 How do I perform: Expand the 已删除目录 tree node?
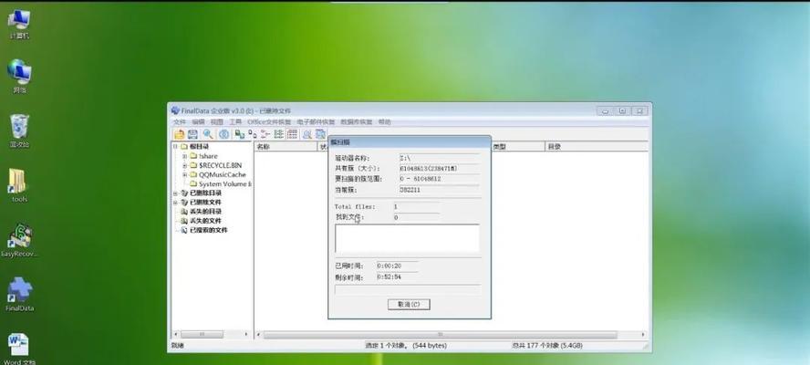[x=175, y=193]
